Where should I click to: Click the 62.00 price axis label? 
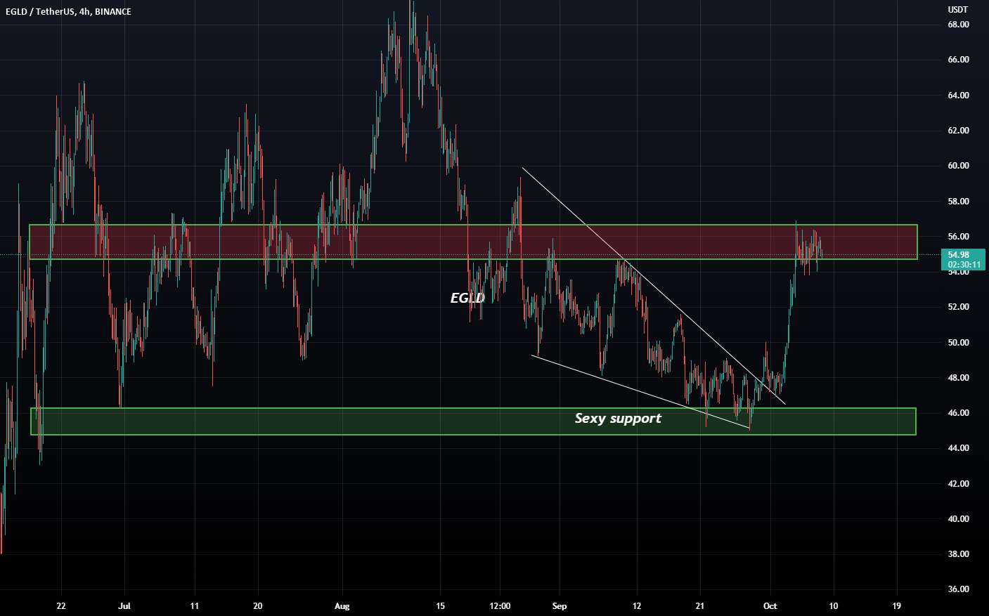pyautogui.click(x=958, y=131)
